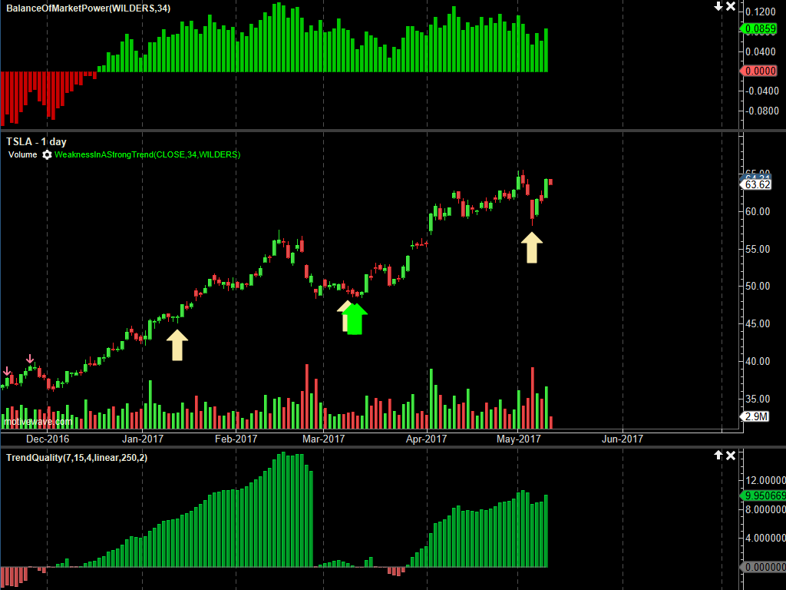
Task: Open settings gear beside WeaknessInAStrongTrend
Action: coord(47,154)
